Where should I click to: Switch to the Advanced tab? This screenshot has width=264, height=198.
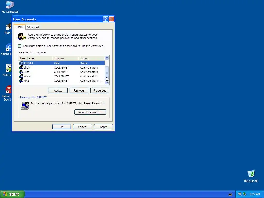pos(32,27)
